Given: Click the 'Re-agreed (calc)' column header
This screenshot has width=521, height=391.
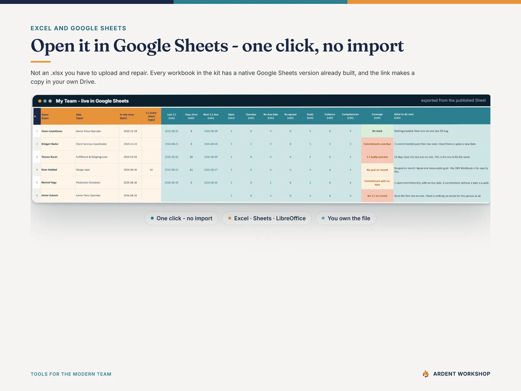Looking at the screenshot, I should pyautogui.click(x=290, y=116).
